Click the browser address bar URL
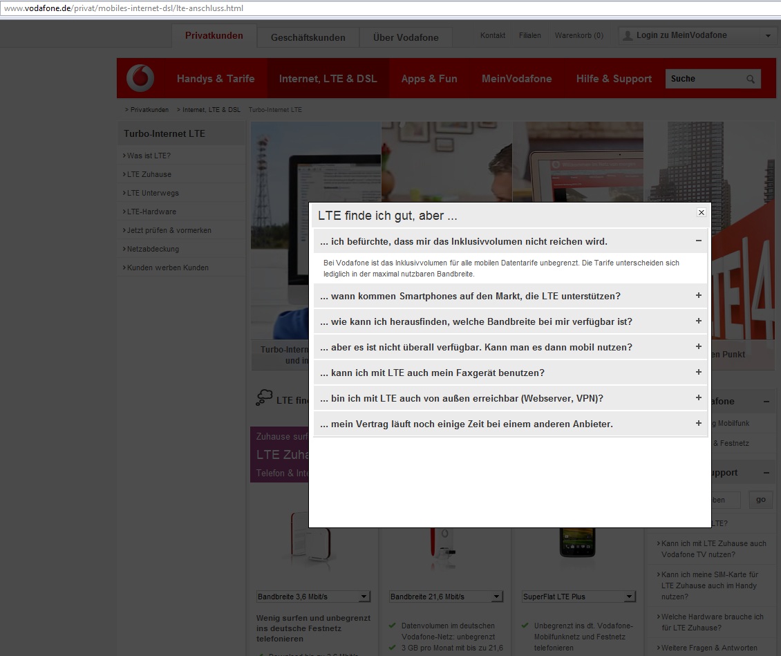781x656 pixels. pos(124,8)
